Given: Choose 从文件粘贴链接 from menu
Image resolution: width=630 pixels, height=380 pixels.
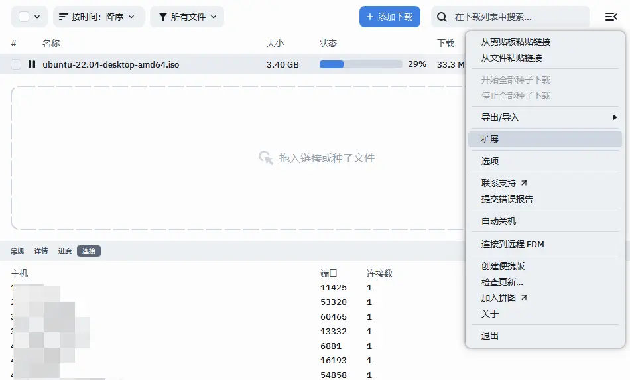Looking at the screenshot, I should pyautogui.click(x=545, y=58).
